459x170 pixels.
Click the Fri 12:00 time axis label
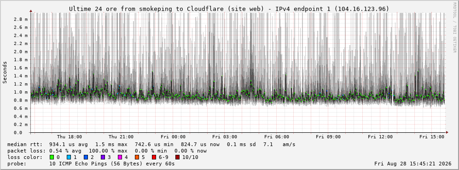380,137
